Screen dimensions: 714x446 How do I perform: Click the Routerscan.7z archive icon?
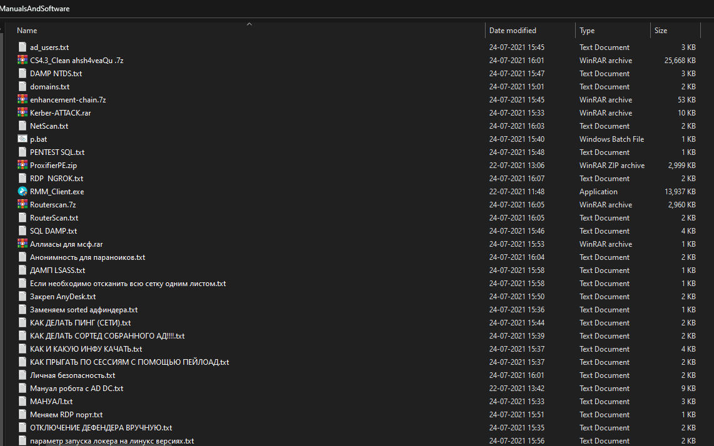click(23, 205)
